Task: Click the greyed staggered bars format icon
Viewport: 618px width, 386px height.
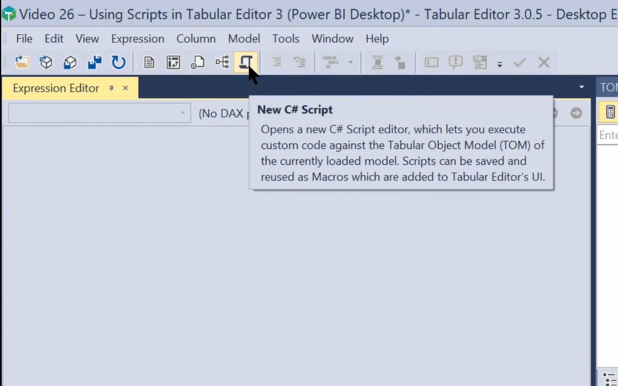Action: [330, 62]
